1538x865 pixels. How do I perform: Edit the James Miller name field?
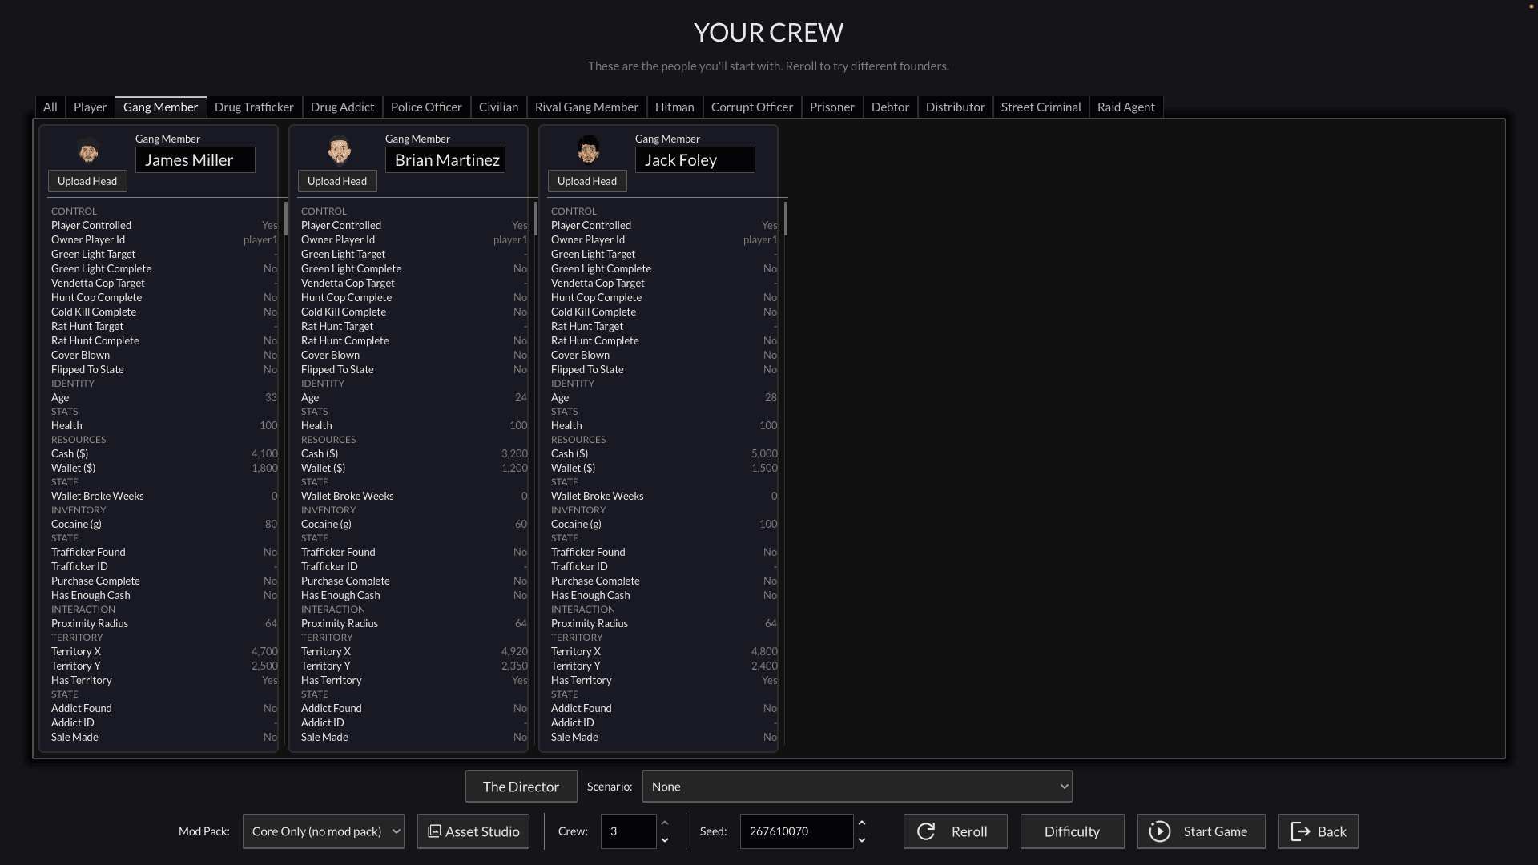[x=195, y=159]
